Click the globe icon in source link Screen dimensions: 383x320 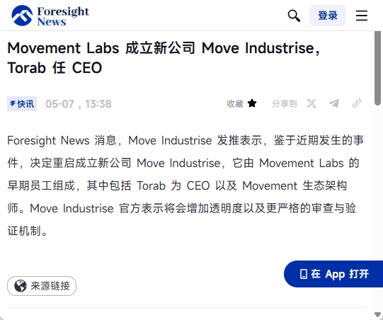(x=21, y=286)
